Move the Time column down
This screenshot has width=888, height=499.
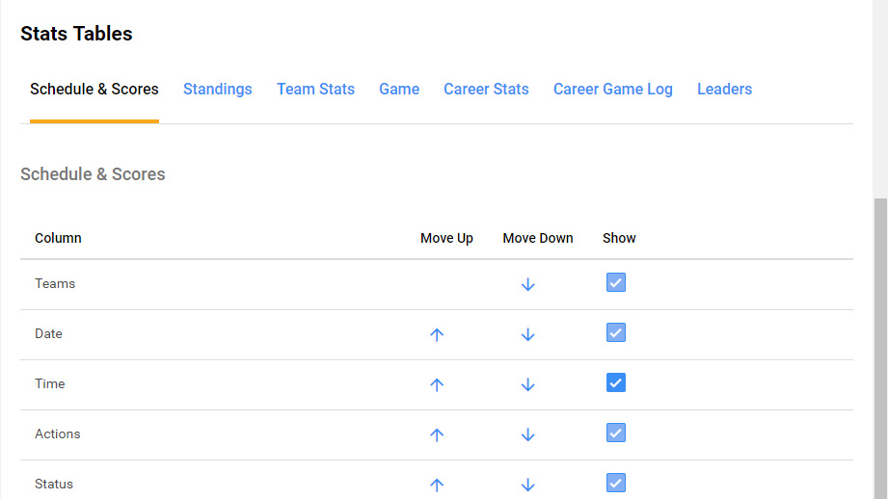tap(527, 384)
